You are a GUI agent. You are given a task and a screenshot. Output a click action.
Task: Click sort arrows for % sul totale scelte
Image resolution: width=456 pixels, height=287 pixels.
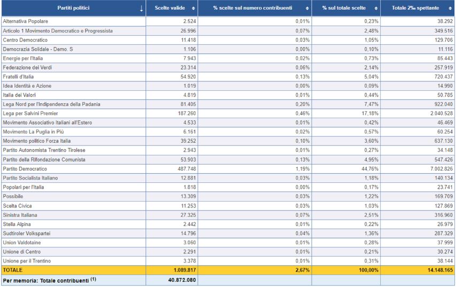376,9
